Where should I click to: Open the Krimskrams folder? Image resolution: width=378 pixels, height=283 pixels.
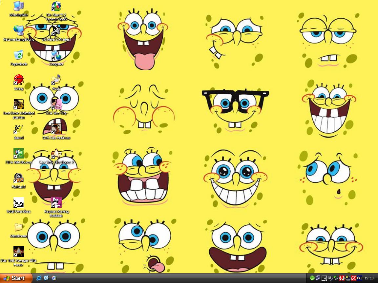click(19, 227)
